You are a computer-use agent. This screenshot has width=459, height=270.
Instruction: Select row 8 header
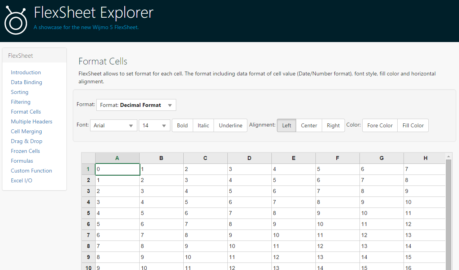(x=88, y=246)
